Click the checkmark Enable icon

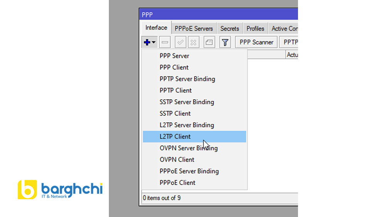(x=181, y=42)
